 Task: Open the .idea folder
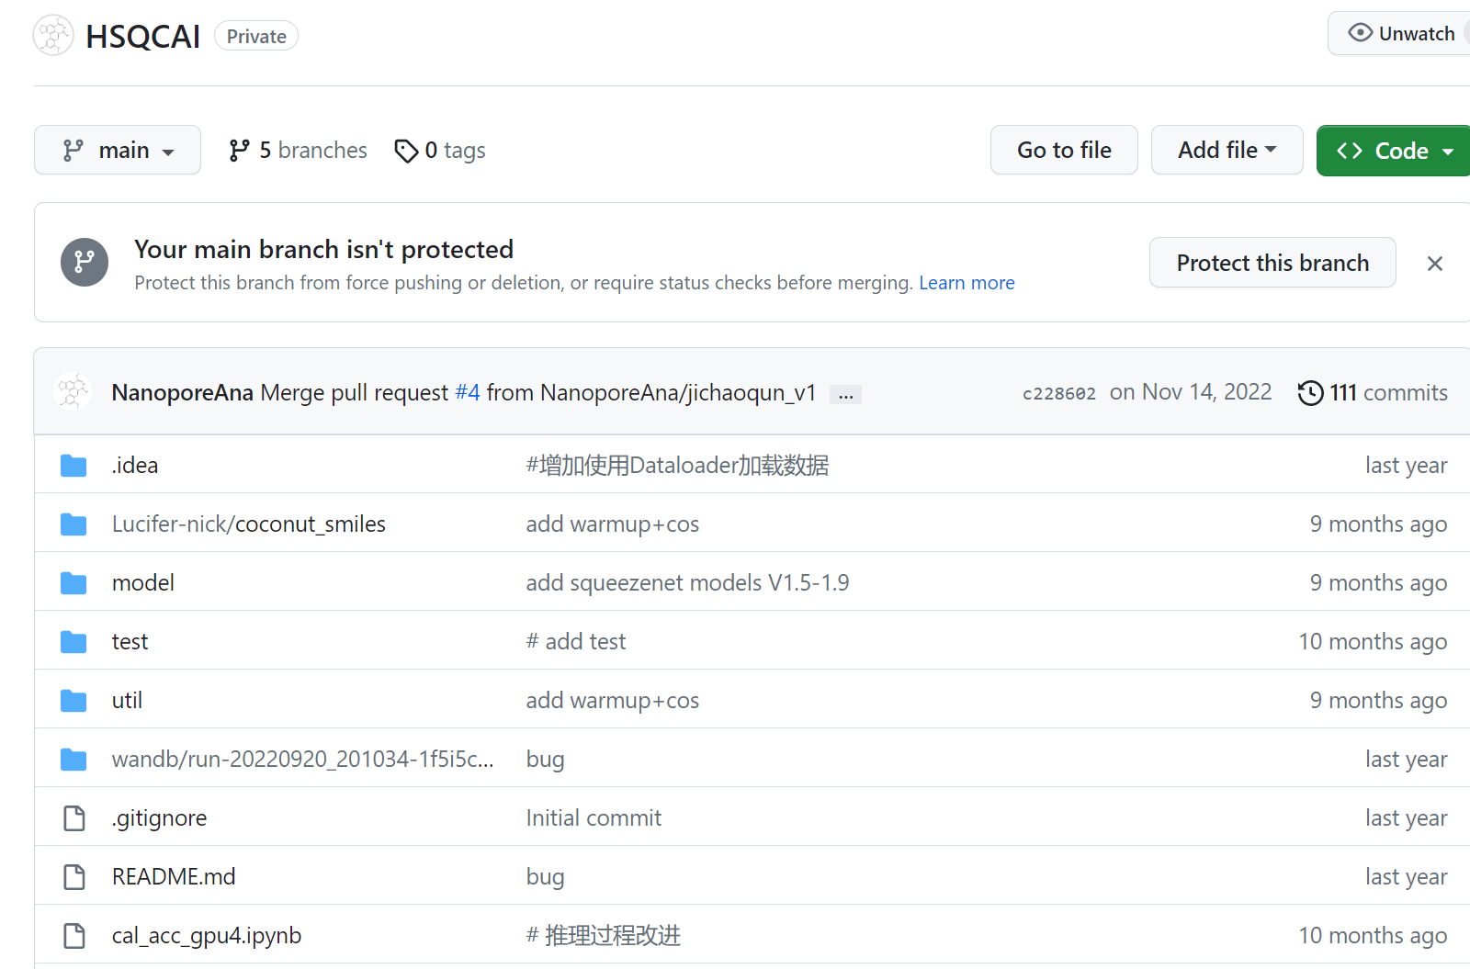tap(135, 466)
